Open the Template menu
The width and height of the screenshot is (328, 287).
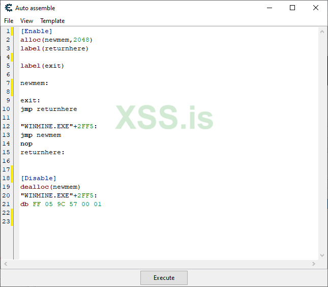(52, 21)
